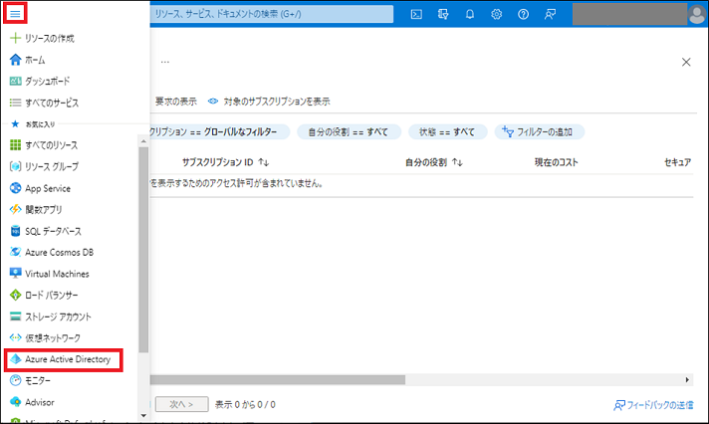Click the horizontal scrollbar thumb

278,379
